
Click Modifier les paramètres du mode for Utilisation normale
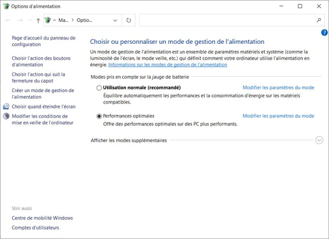278,88
